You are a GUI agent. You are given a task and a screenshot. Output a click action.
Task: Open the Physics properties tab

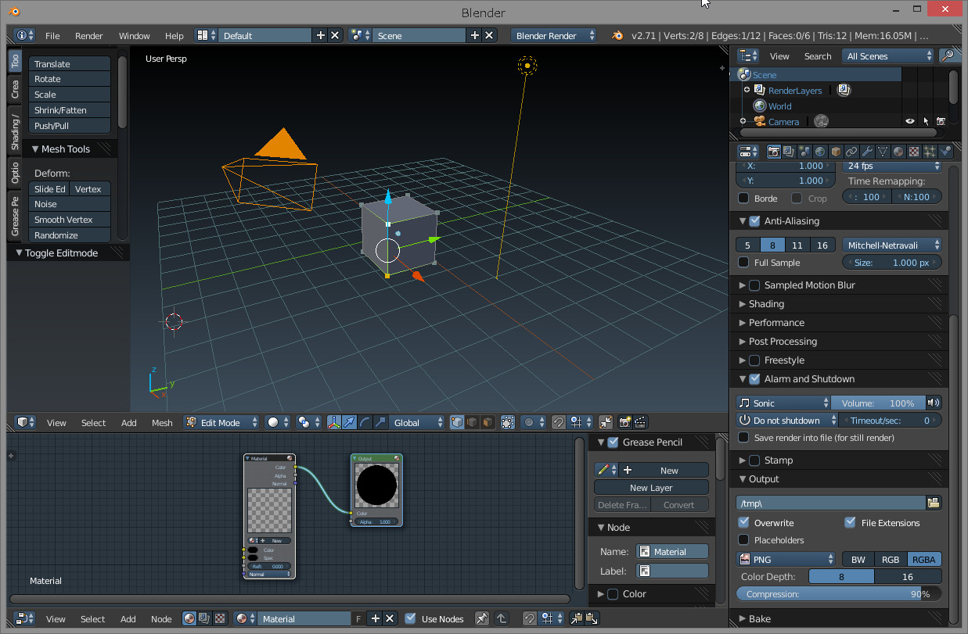pos(945,152)
